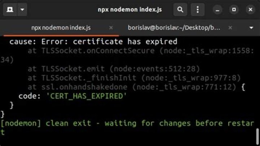
Task: Open a new terminal tab
Action: pyautogui.click(x=10, y=10)
